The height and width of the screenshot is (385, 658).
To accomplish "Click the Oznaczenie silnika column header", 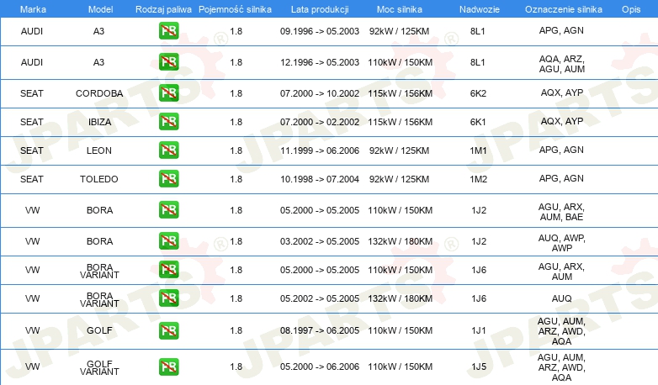I will pos(563,9).
